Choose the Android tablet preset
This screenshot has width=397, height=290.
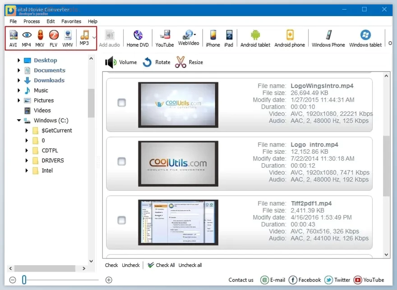point(255,38)
